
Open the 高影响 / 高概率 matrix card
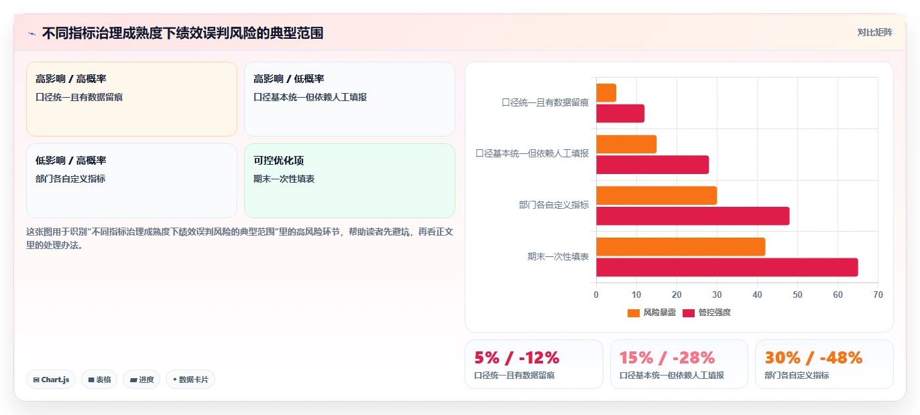pos(131,99)
